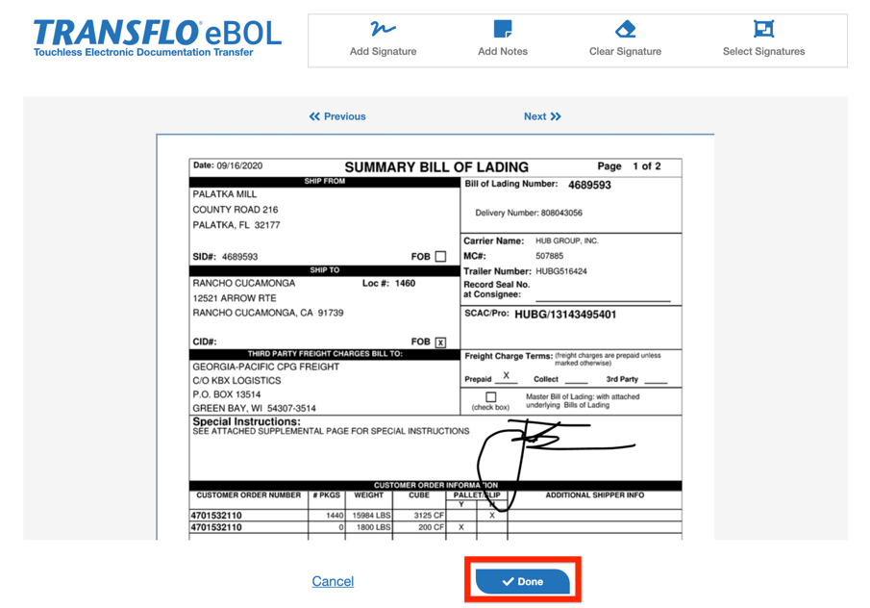Click Trailer Number HUBG516424
This screenshot has width=870, height=608.
pyautogui.click(x=561, y=271)
